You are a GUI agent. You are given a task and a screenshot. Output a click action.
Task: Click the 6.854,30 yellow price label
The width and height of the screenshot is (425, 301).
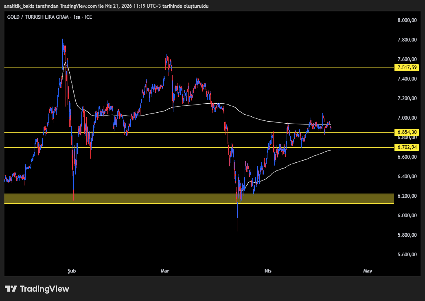[407, 132]
